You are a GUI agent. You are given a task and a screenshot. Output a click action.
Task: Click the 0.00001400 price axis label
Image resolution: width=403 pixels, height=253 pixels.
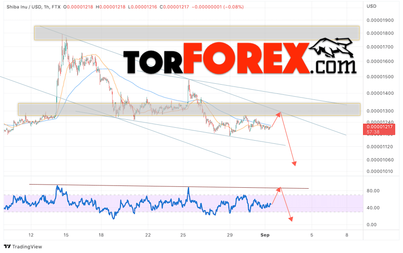[380, 93]
